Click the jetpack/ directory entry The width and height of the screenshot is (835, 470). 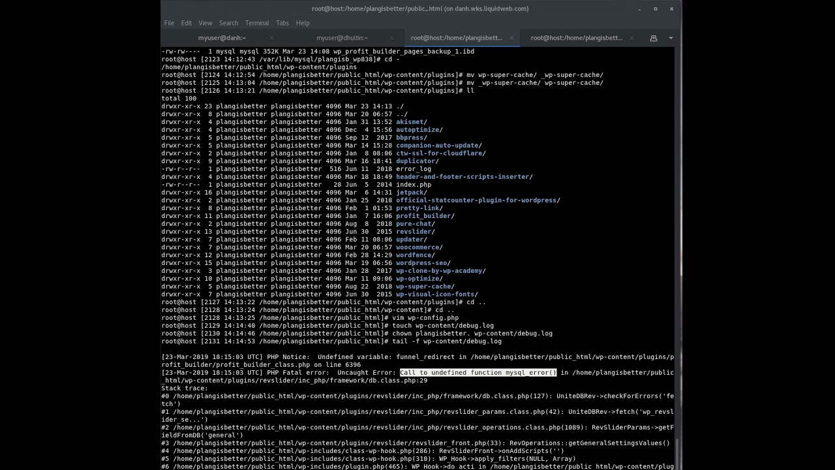click(x=412, y=193)
